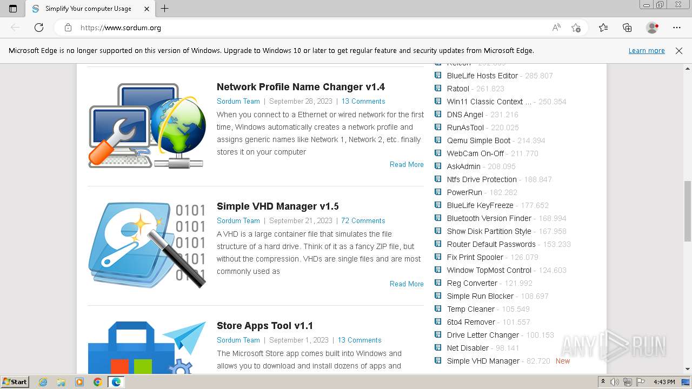Open Simple VHD Manager in the sidebar list
The height and width of the screenshot is (389, 692).
coord(483,361)
